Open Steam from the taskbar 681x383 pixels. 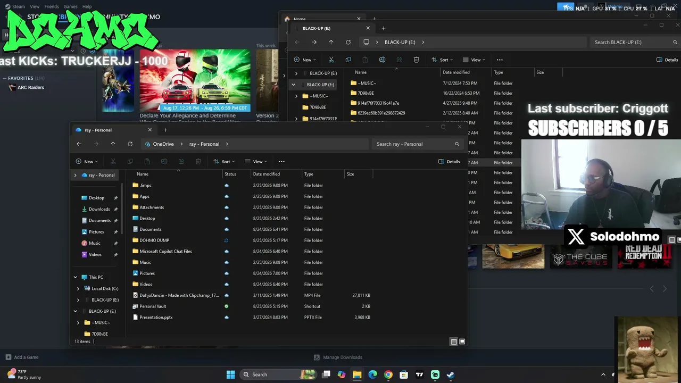pyautogui.click(x=451, y=374)
